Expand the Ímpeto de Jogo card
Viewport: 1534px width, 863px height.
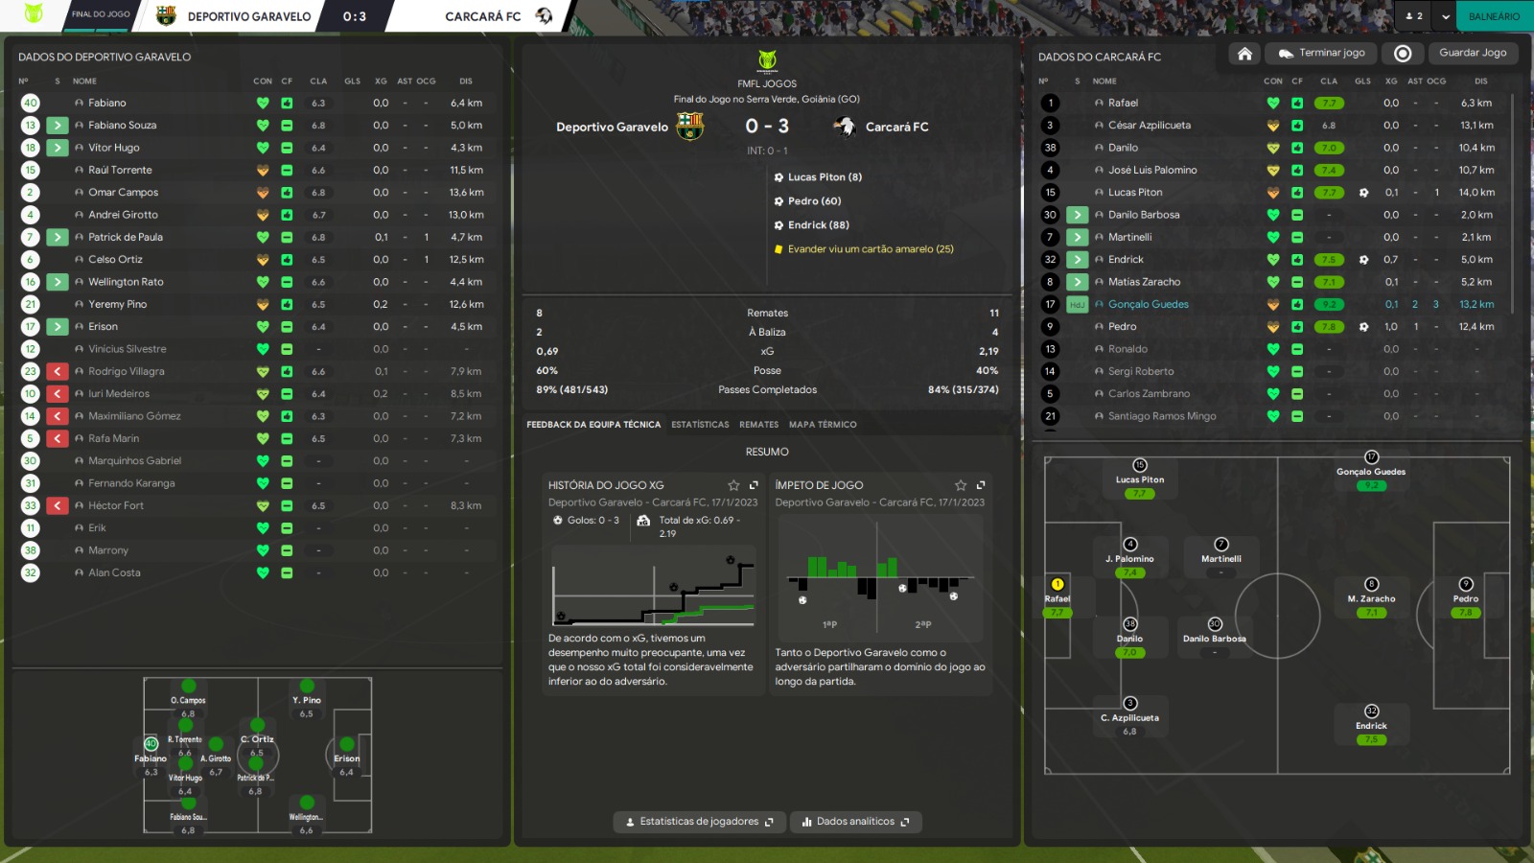pyautogui.click(x=980, y=485)
